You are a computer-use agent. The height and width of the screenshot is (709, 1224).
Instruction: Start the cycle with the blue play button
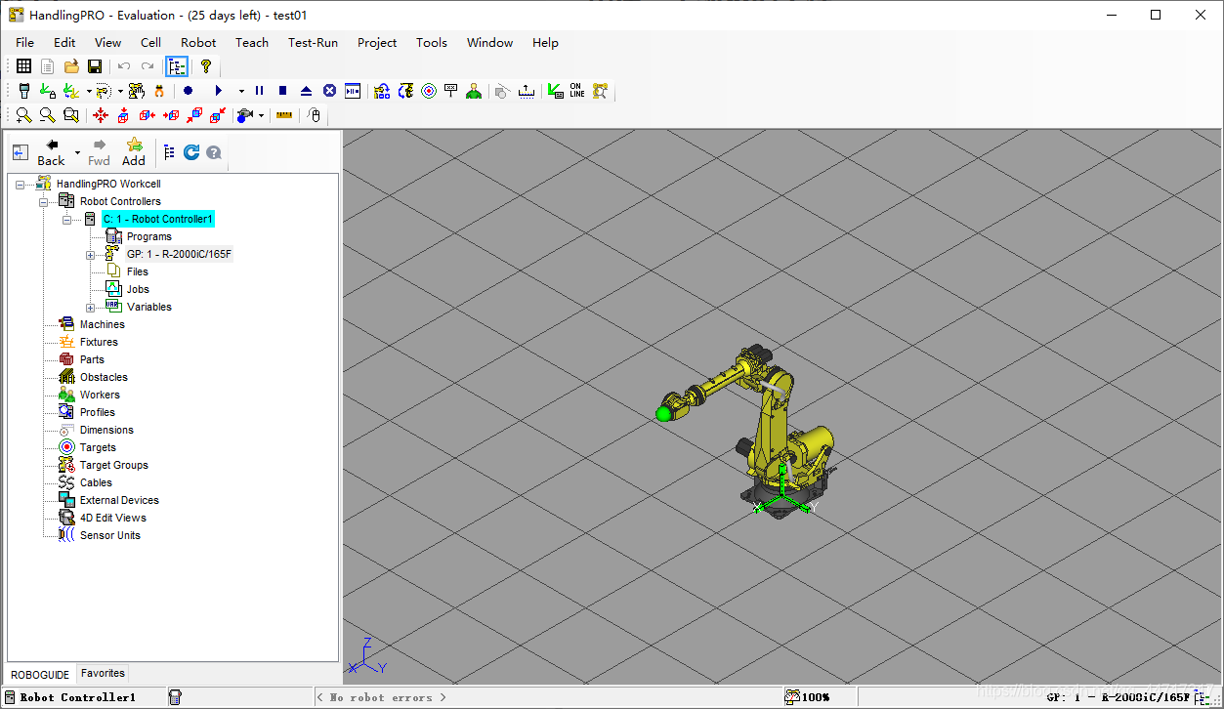[218, 91]
